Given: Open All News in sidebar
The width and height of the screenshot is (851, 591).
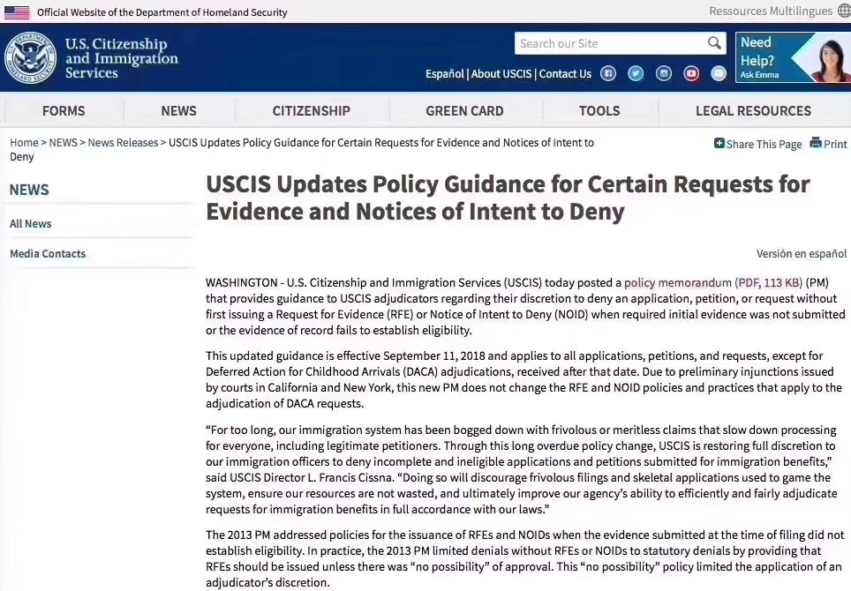Looking at the screenshot, I should pos(30,223).
